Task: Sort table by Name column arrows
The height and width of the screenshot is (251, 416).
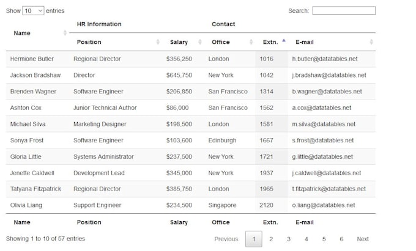Action: pos(65,33)
